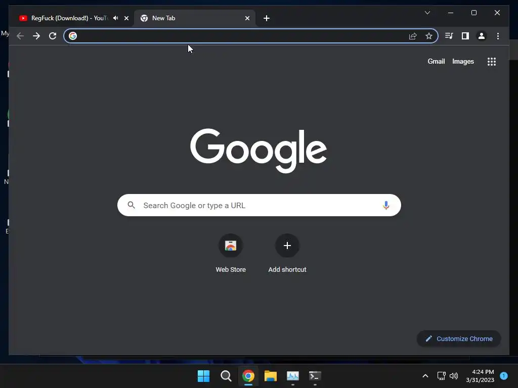Screen dimensions: 518x388
Task: Open the network status tray icon
Action: (x=441, y=376)
